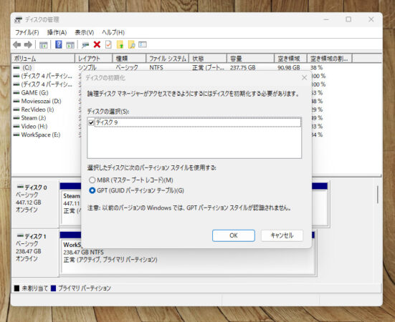
Task: Select the ディスク 0 header panel
Action: click(x=35, y=203)
